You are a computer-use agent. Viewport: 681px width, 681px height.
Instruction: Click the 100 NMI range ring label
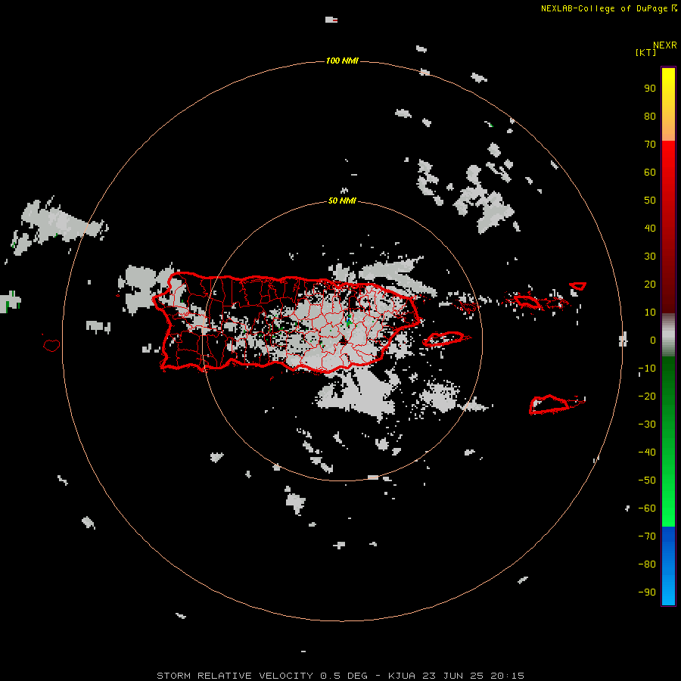(x=342, y=61)
